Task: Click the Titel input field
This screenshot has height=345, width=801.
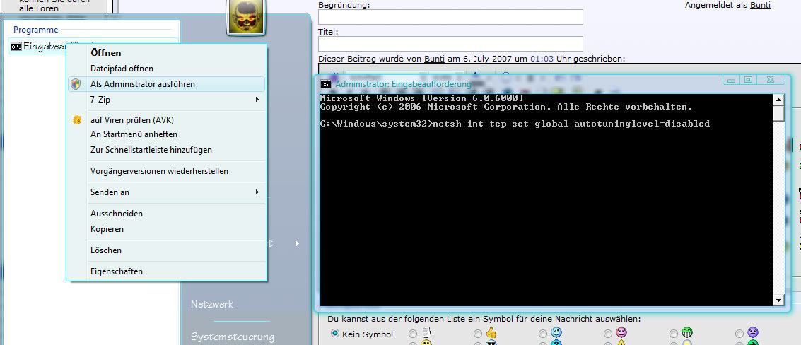Action: pyautogui.click(x=450, y=43)
